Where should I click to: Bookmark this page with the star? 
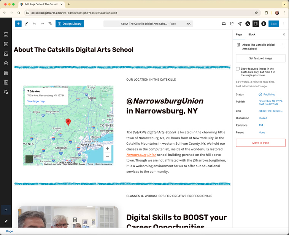pyautogui.click(x=256, y=13)
